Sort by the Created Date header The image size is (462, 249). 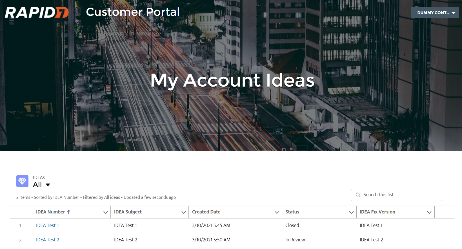pyautogui.click(x=206, y=212)
